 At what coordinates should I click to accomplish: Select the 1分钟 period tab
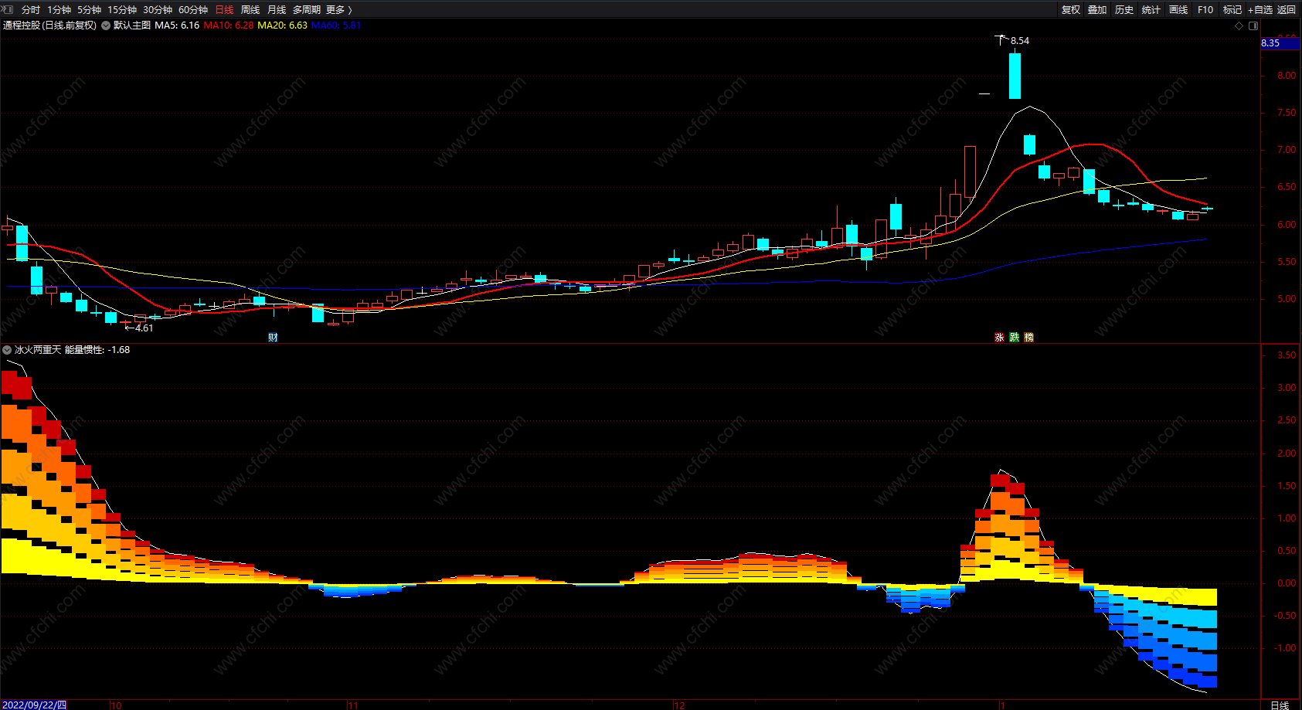[59, 10]
